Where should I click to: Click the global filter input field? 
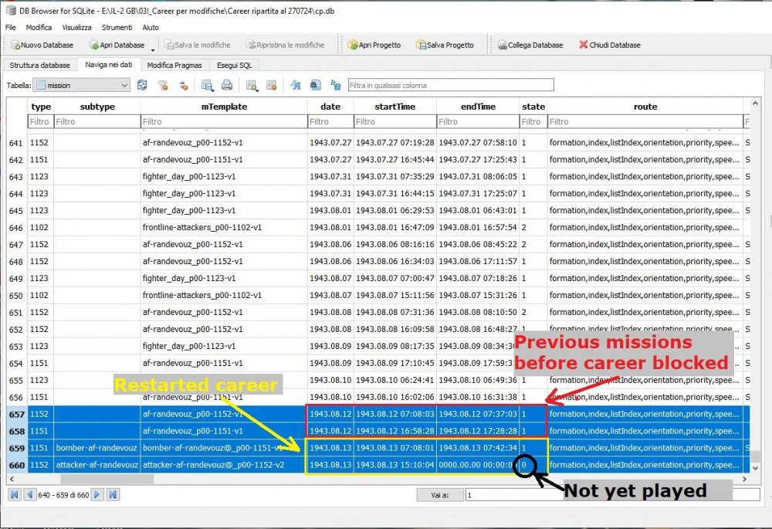tap(450, 85)
